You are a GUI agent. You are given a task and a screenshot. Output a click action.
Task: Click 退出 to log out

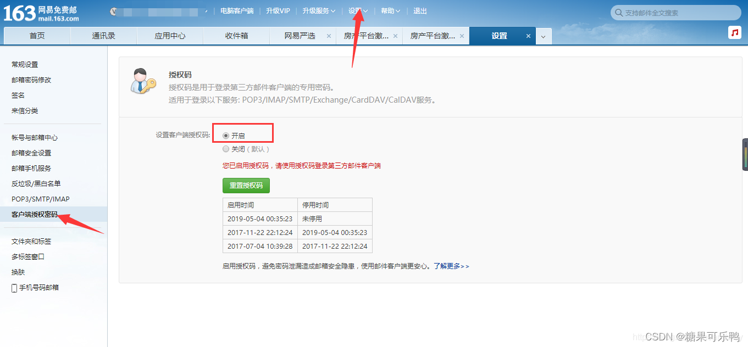420,10
